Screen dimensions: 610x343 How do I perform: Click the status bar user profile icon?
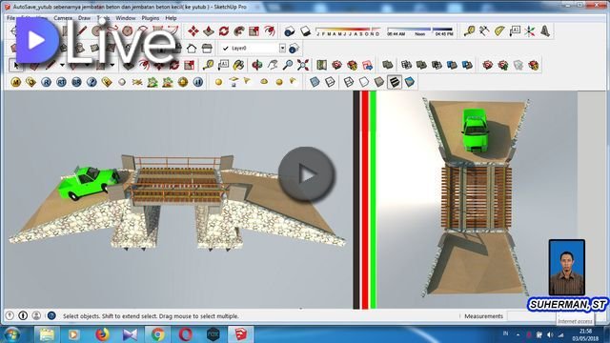36,315
